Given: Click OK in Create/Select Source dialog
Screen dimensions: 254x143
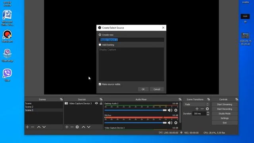Looking at the screenshot, I should [143, 89].
